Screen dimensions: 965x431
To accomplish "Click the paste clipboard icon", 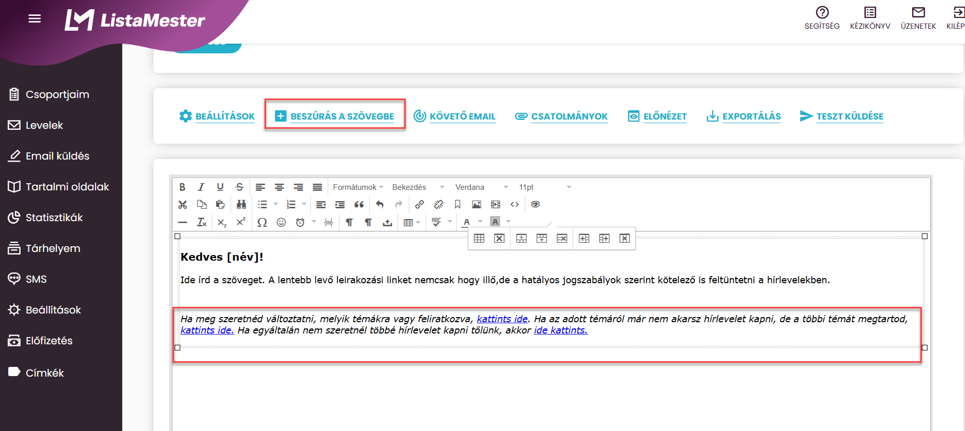I will coord(220,205).
